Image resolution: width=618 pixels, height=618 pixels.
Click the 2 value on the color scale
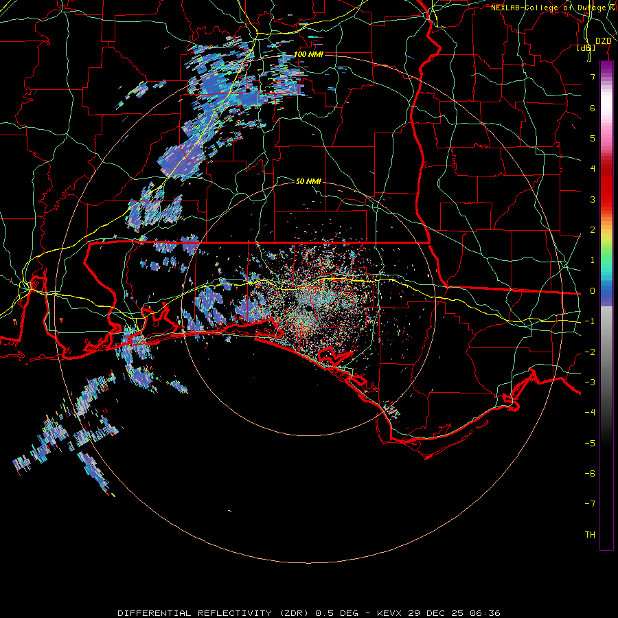593,230
